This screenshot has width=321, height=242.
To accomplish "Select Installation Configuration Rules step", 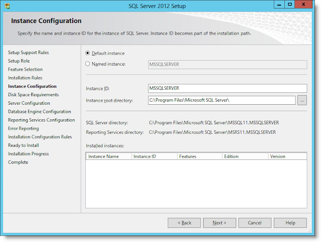I will point(40,137).
